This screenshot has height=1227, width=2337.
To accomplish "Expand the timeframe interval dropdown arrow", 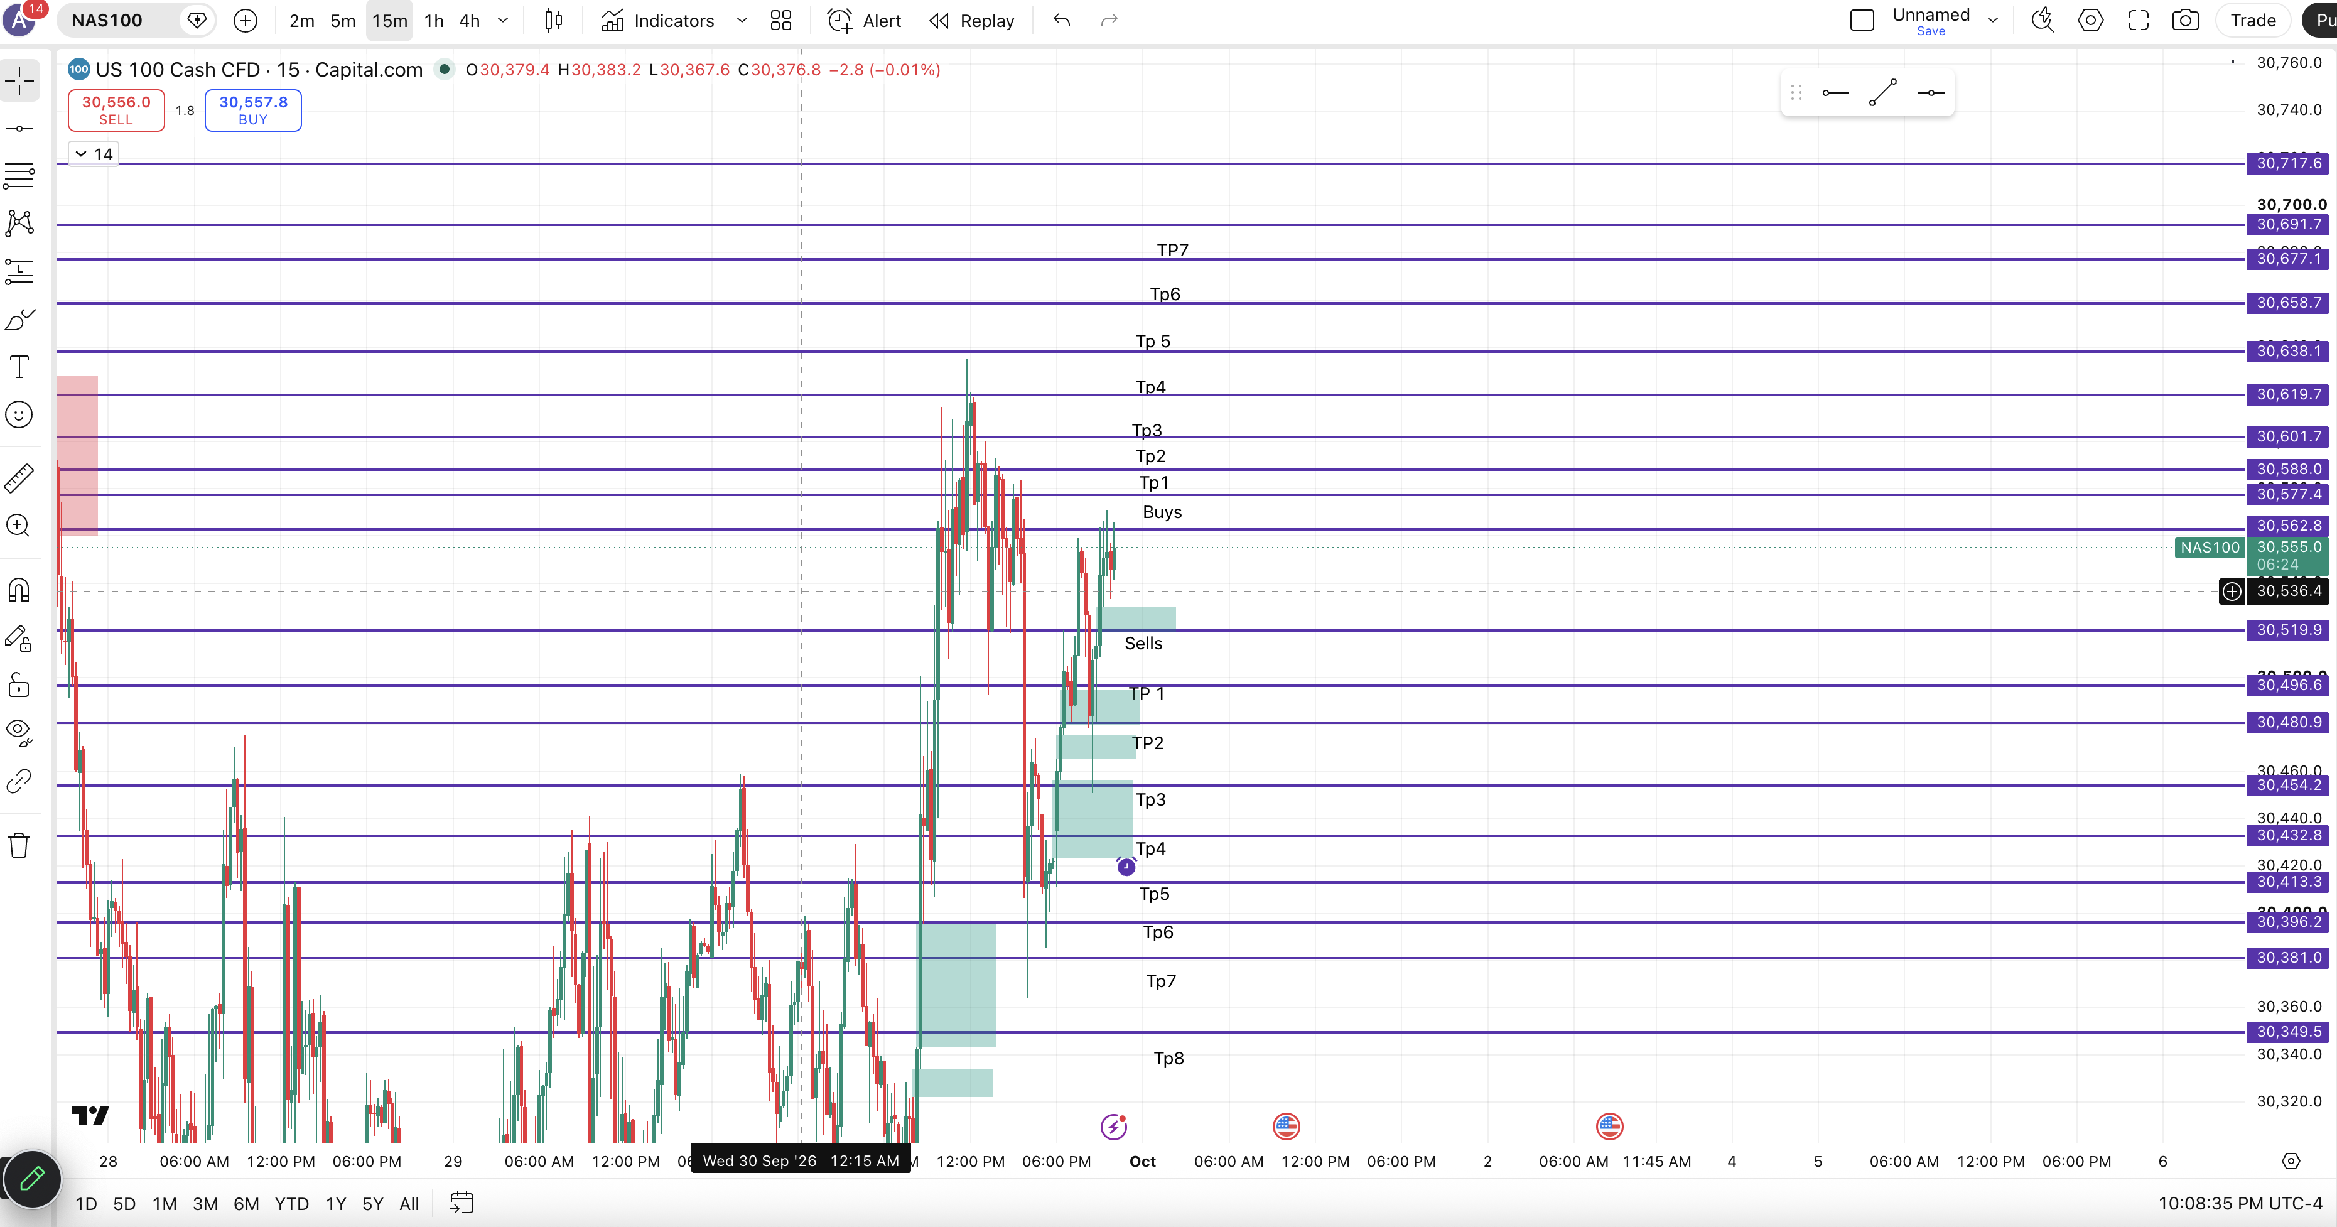I will click(502, 20).
